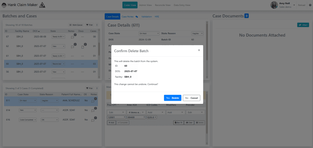Confirm deletion with Yes - Delete

click(172, 98)
